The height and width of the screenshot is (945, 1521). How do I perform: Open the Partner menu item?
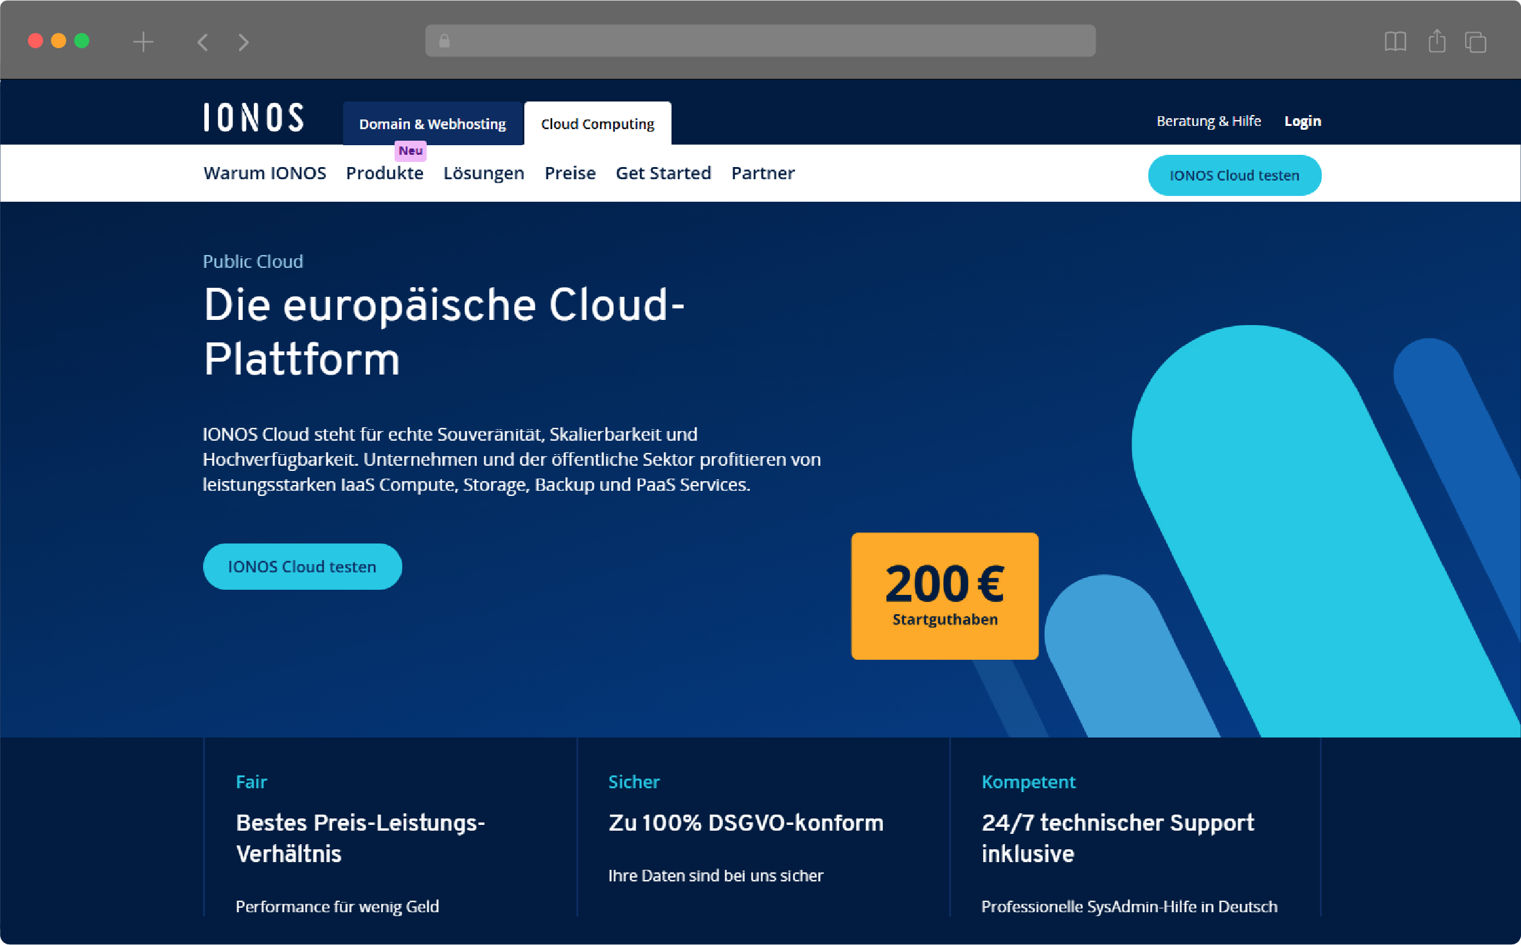(763, 173)
